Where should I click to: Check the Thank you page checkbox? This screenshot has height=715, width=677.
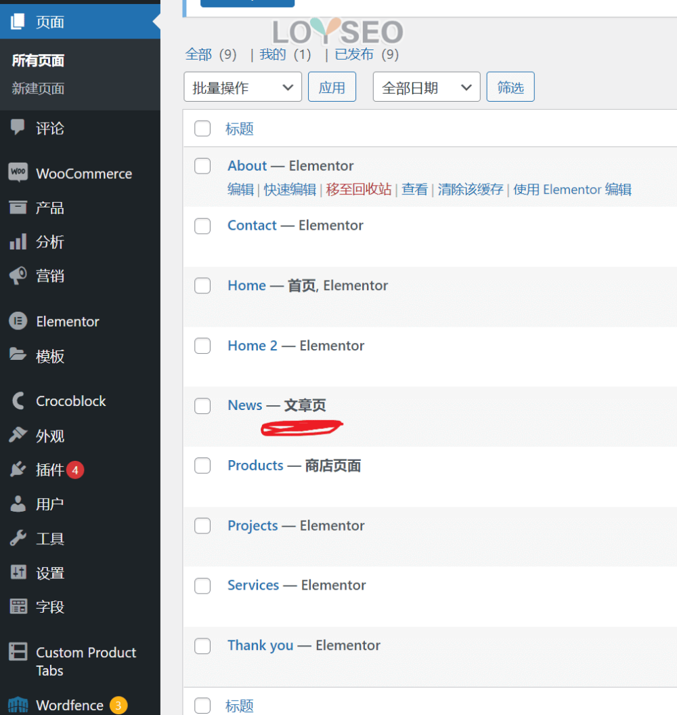coord(202,646)
